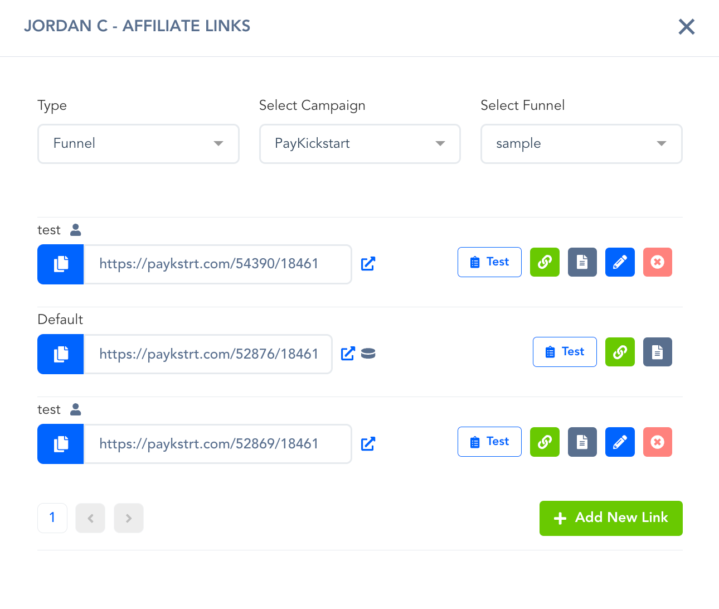Open the Type dropdown showing Funnel
This screenshot has width=719, height=609.
(x=138, y=144)
